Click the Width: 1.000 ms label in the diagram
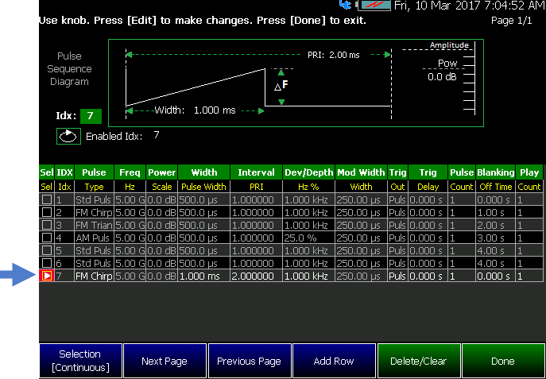 pos(195,110)
